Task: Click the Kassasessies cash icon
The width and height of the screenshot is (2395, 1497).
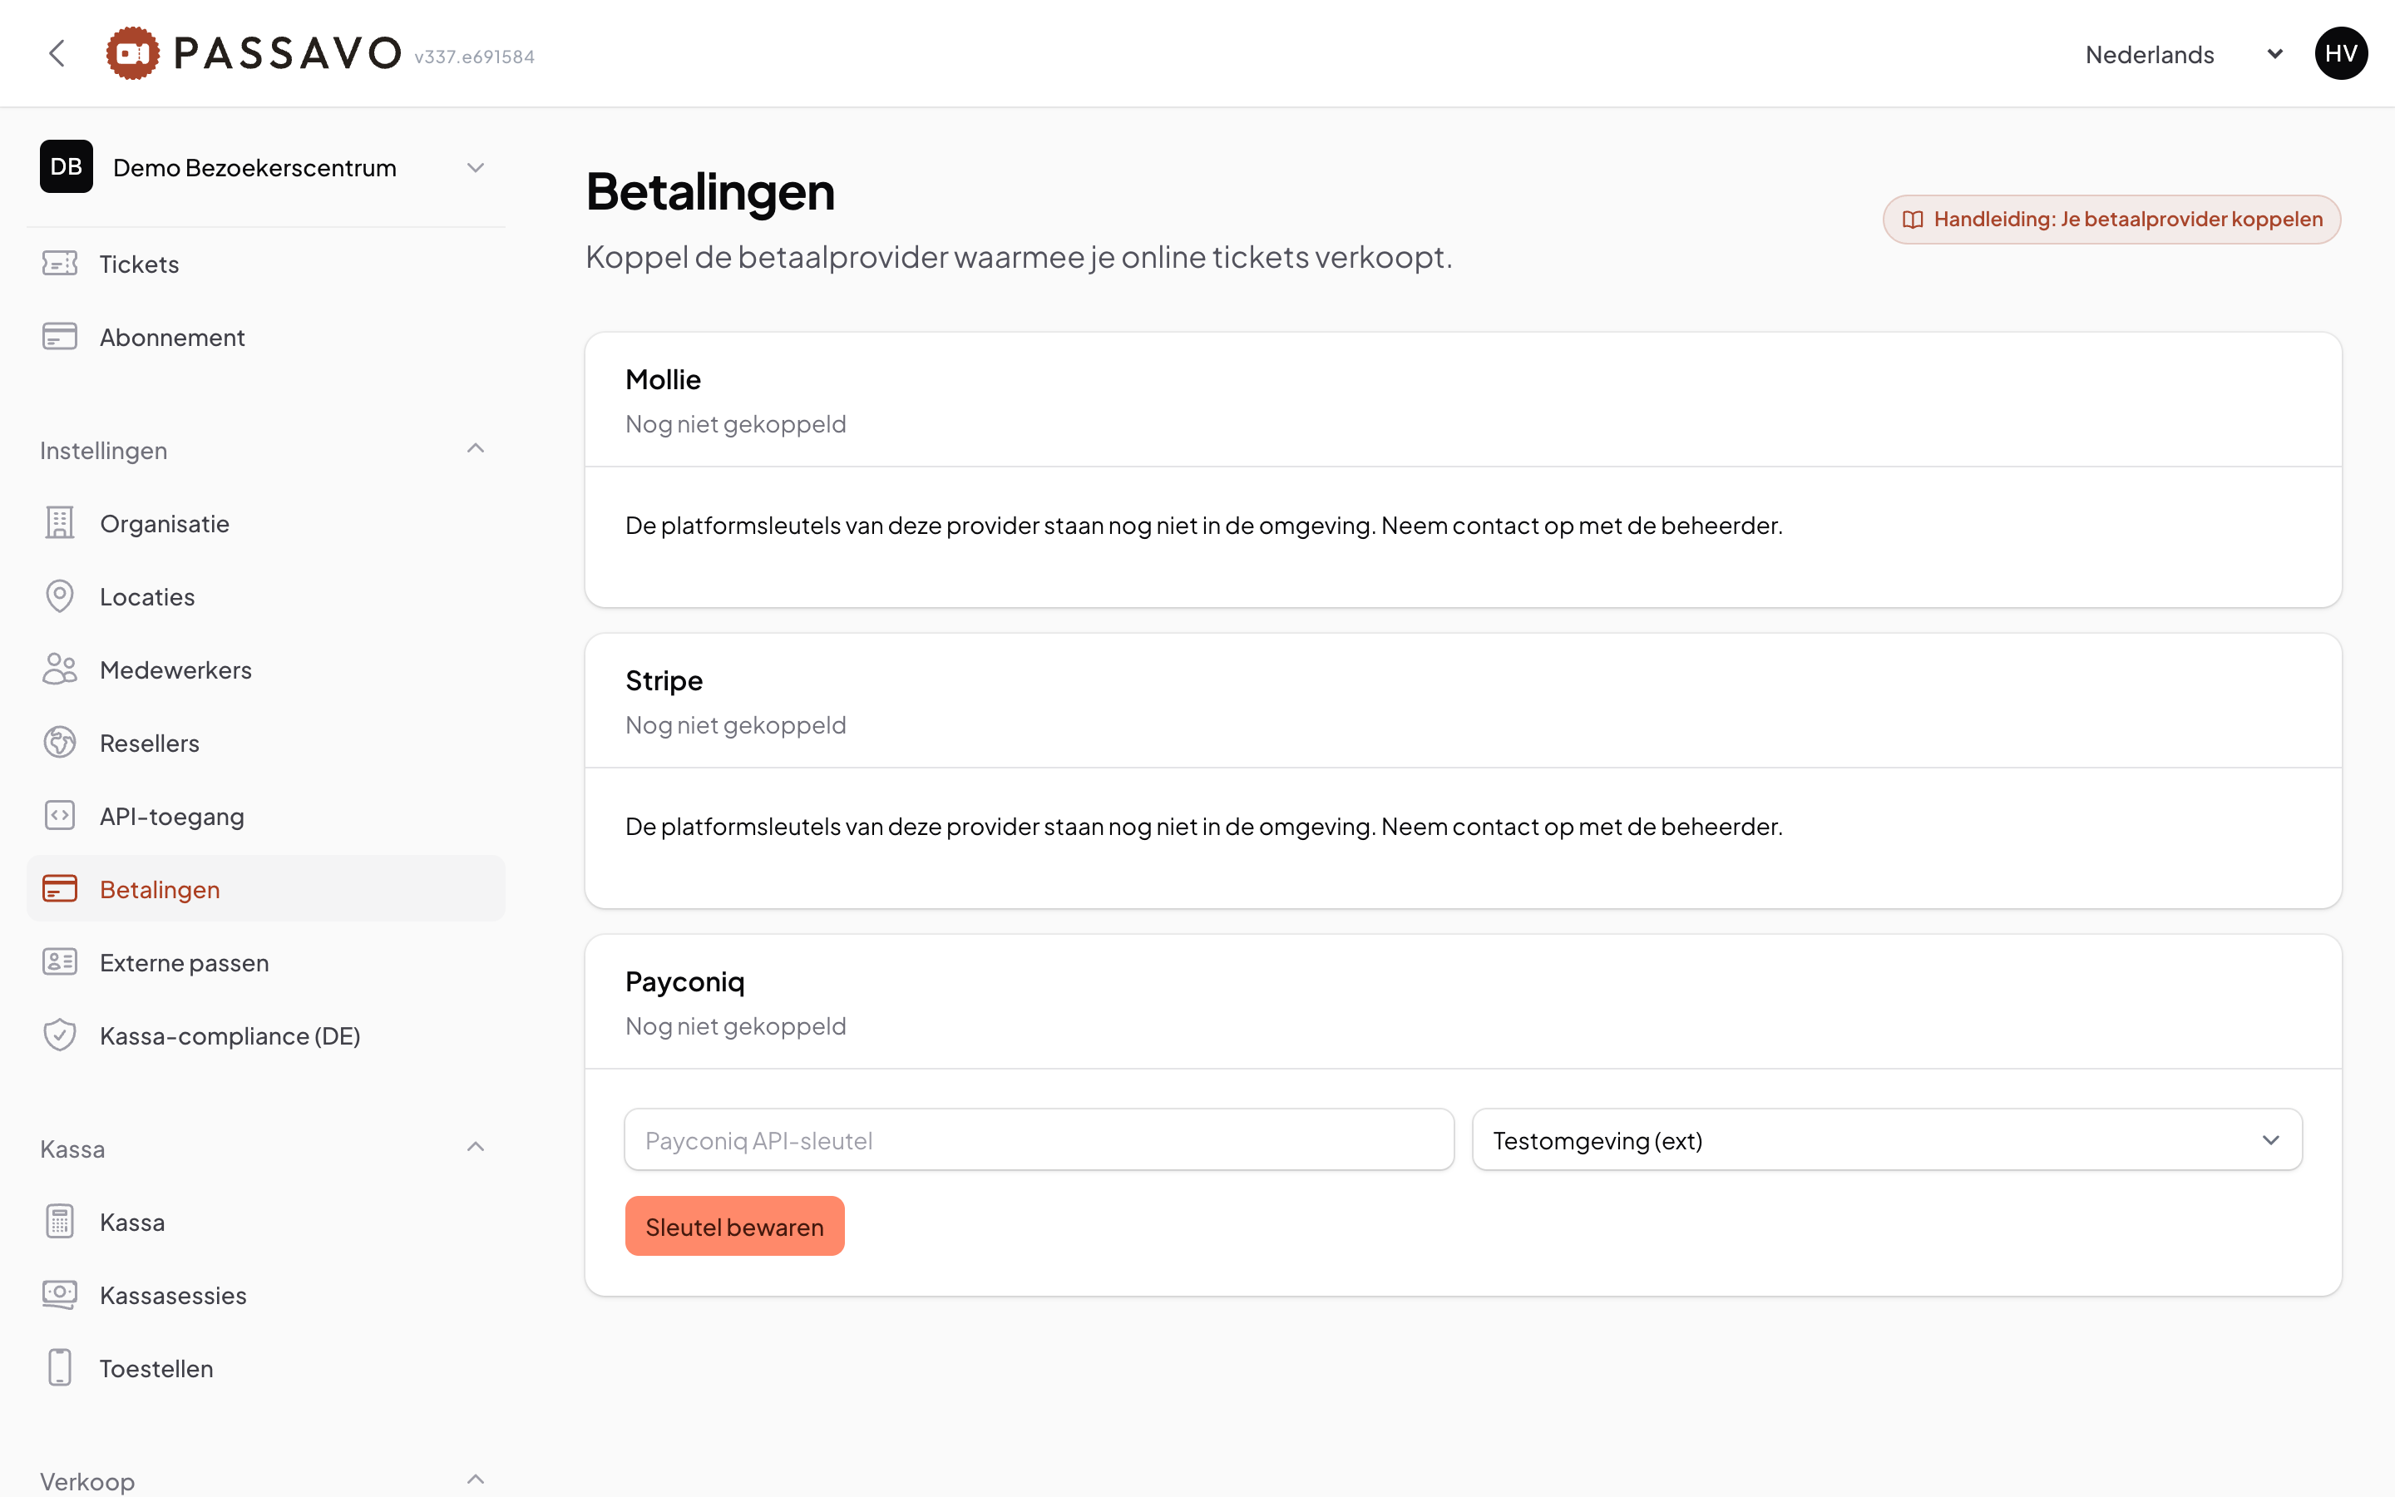Action: [x=61, y=1295]
